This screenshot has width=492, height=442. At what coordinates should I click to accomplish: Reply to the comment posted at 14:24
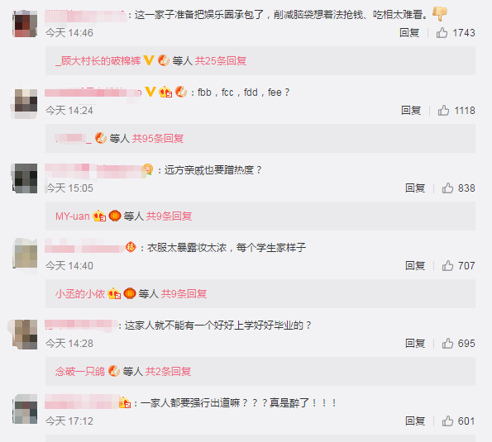(411, 111)
